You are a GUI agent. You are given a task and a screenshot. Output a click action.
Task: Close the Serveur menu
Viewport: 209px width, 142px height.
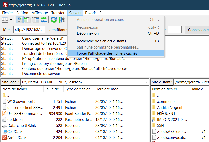[x=75, y=13]
